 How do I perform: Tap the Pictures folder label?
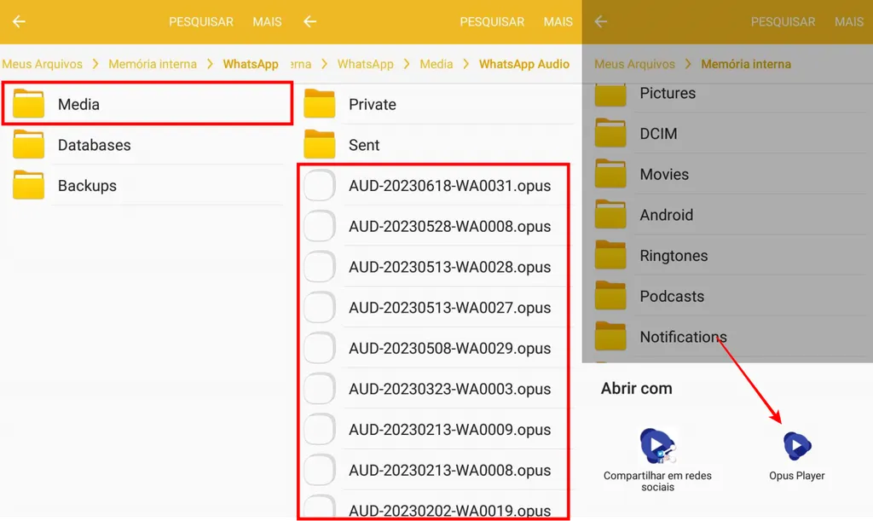tap(668, 93)
